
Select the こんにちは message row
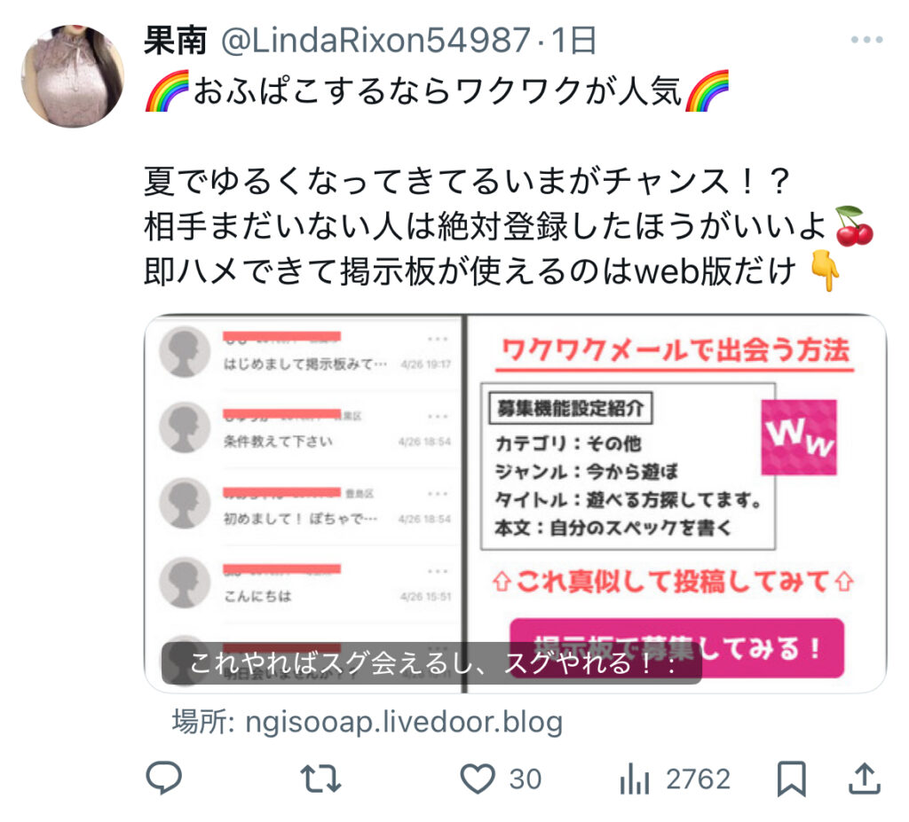tap(306, 583)
